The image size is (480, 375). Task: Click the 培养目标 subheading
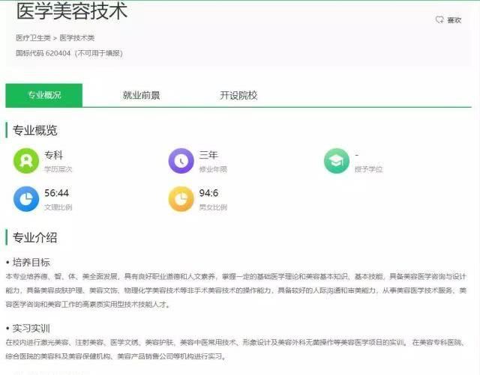(x=31, y=262)
